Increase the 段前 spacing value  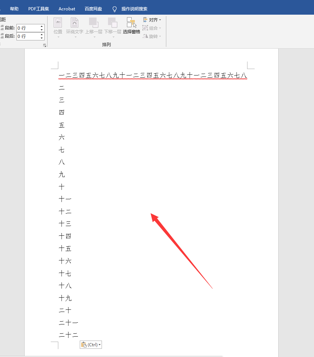click(x=42, y=26)
